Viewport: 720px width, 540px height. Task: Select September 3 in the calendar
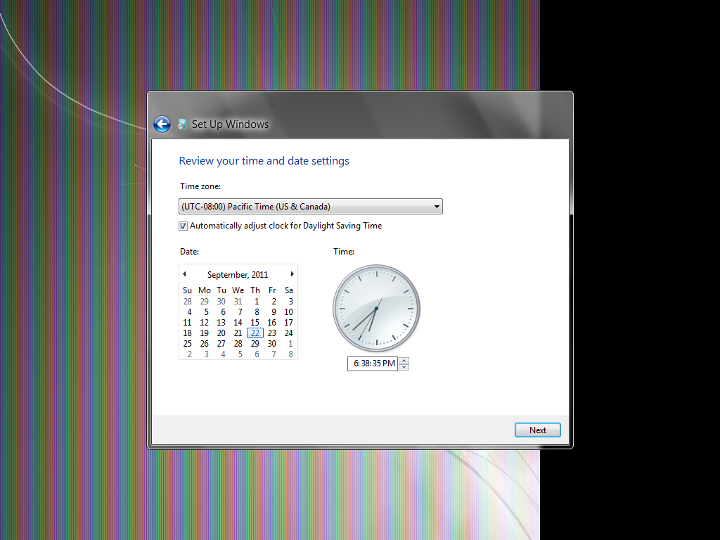(290, 301)
